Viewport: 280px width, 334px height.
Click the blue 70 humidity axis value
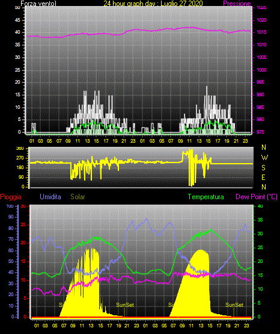(11, 239)
